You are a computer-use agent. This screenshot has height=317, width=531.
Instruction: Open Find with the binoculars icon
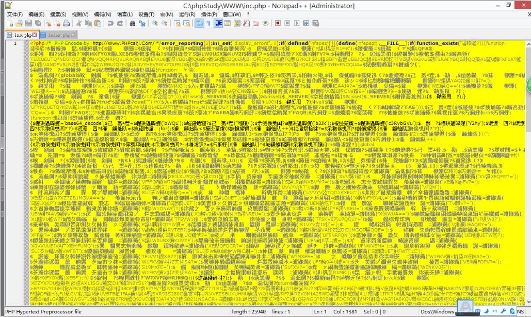click(133, 23)
